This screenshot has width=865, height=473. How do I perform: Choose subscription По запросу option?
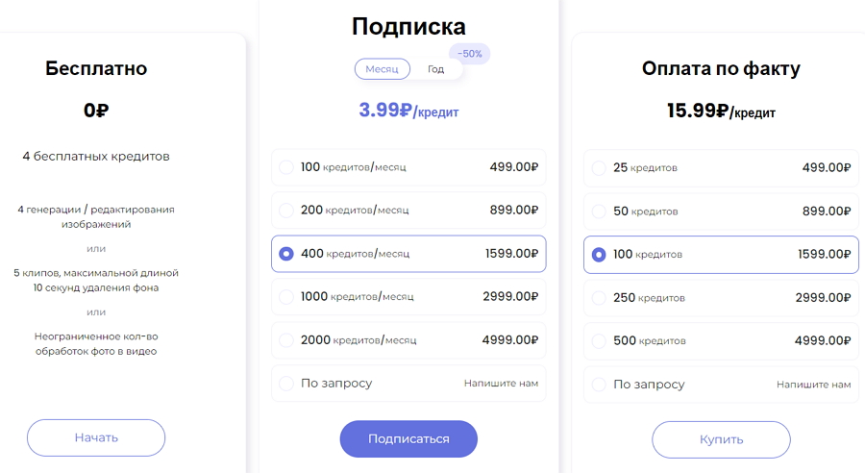coord(408,383)
